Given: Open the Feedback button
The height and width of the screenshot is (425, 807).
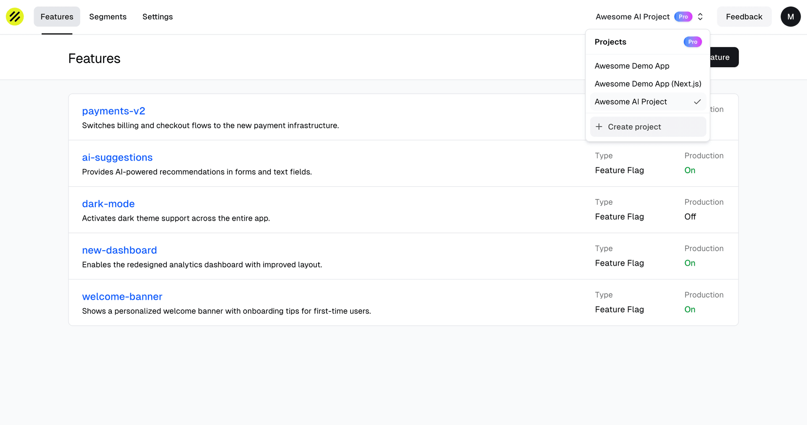Looking at the screenshot, I should coord(744,17).
